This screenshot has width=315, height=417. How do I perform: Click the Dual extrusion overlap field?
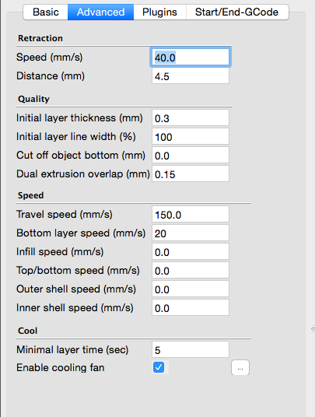point(191,174)
